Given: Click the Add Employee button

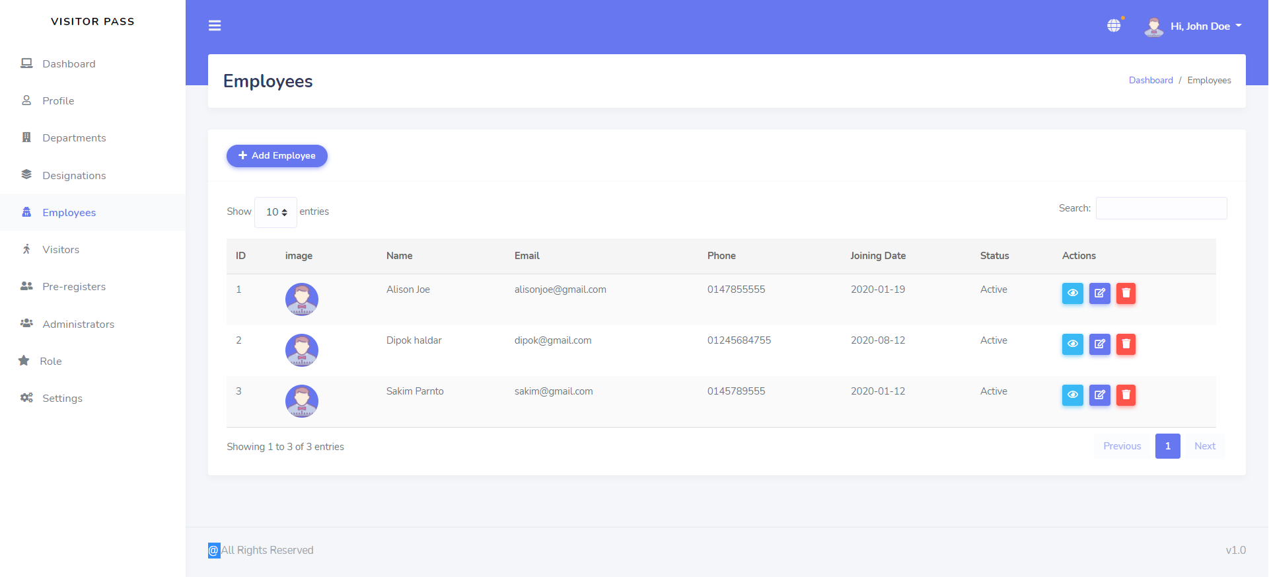Looking at the screenshot, I should point(277,156).
